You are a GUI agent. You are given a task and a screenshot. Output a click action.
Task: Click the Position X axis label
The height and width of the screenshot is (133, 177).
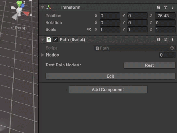click(x=96, y=16)
